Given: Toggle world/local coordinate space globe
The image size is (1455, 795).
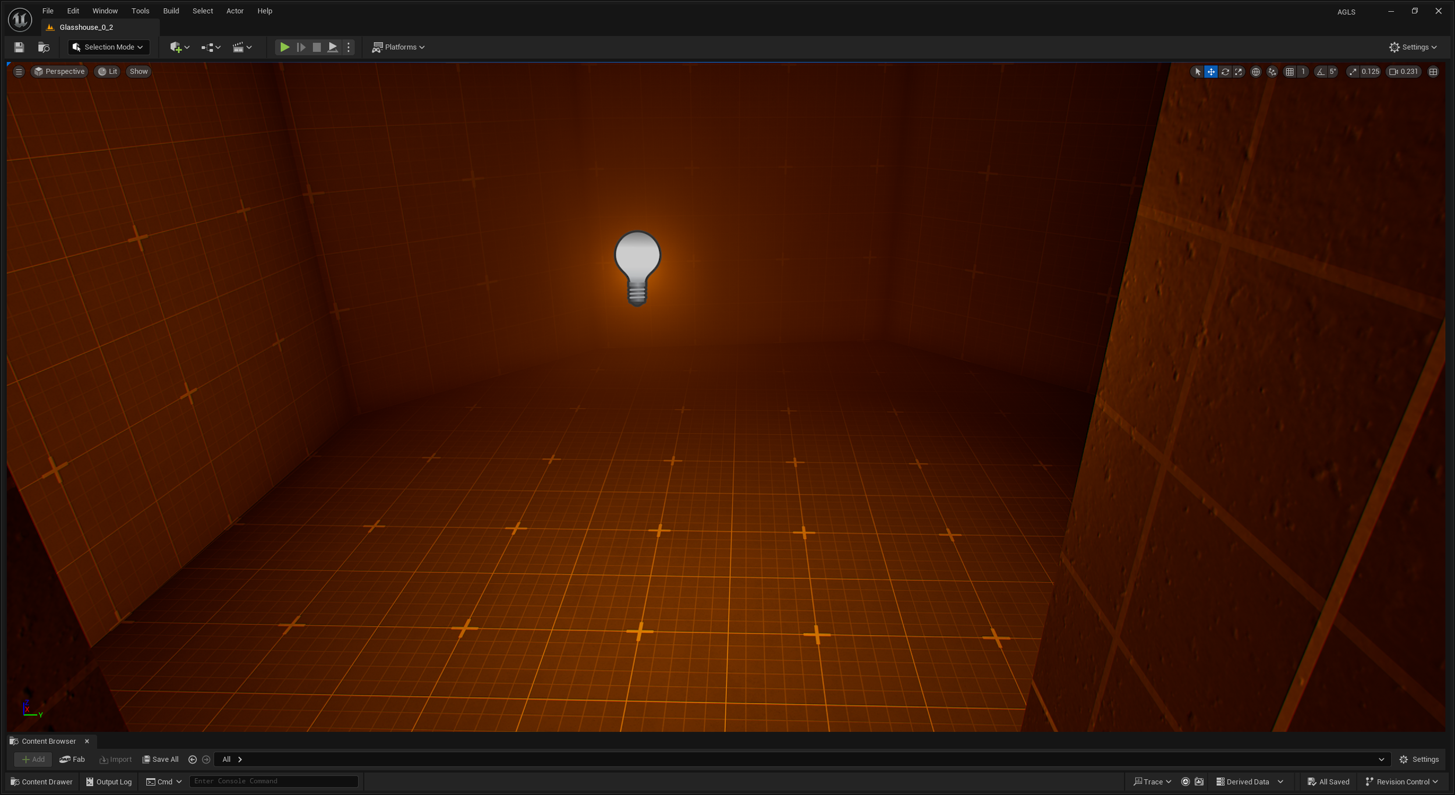Looking at the screenshot, I should click(1255, 72).
